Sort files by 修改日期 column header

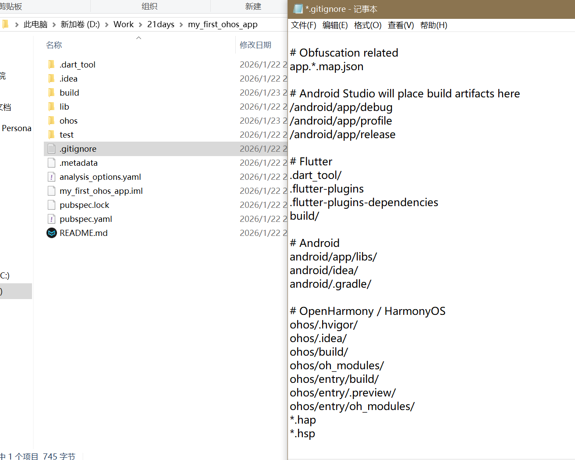(x=256, y=45)
